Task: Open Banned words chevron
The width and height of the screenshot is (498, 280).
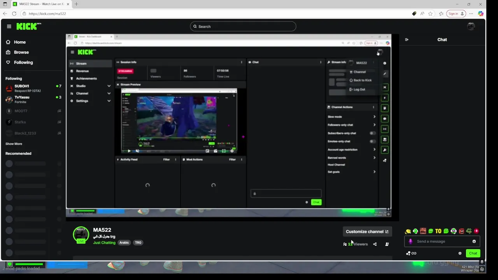Action: [374, 157]
